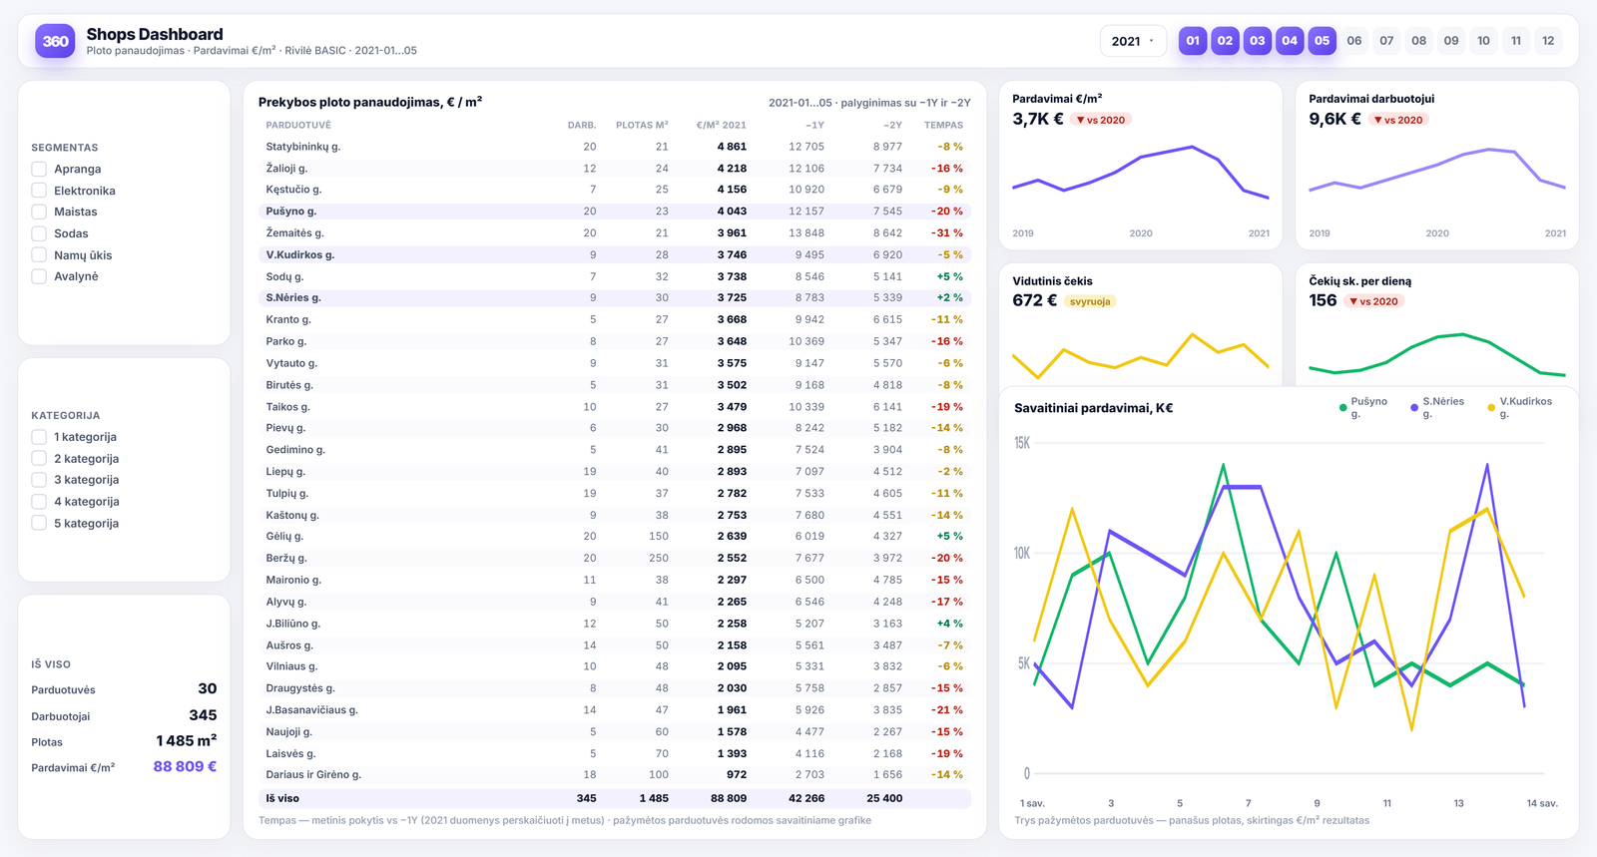The width and height of the screenshot is (1597, 857).
Task: Toggle month 05 button
Action: click(x=1323, y=41)
